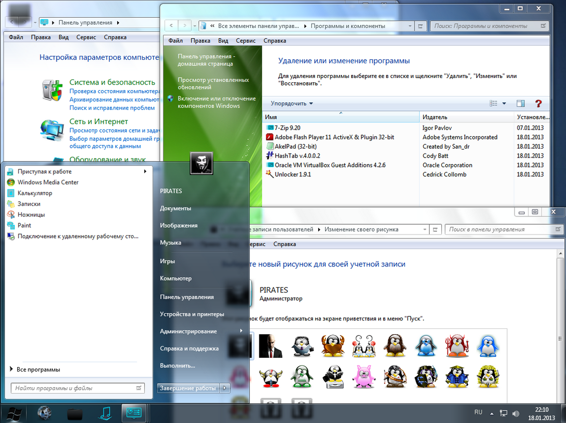
Task: Click Включение или отключение компонентов Windows link
Action: (x=216, y=102)
